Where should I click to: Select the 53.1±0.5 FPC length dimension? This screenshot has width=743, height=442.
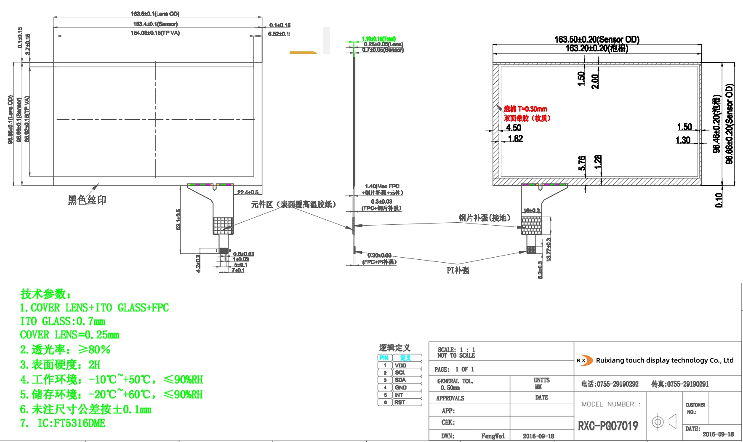pos(178,220)
